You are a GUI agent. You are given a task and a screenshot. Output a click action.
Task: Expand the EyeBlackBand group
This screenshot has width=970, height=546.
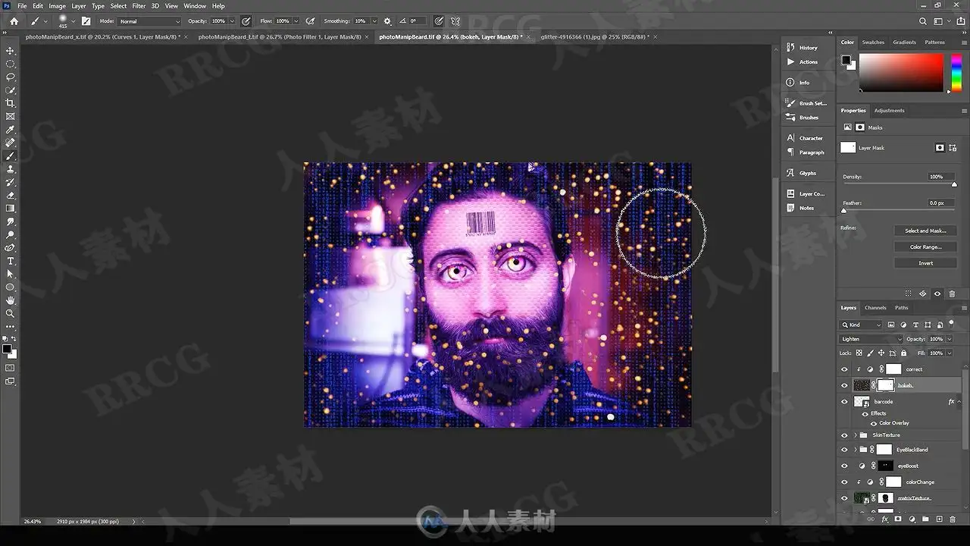point(855,450)
